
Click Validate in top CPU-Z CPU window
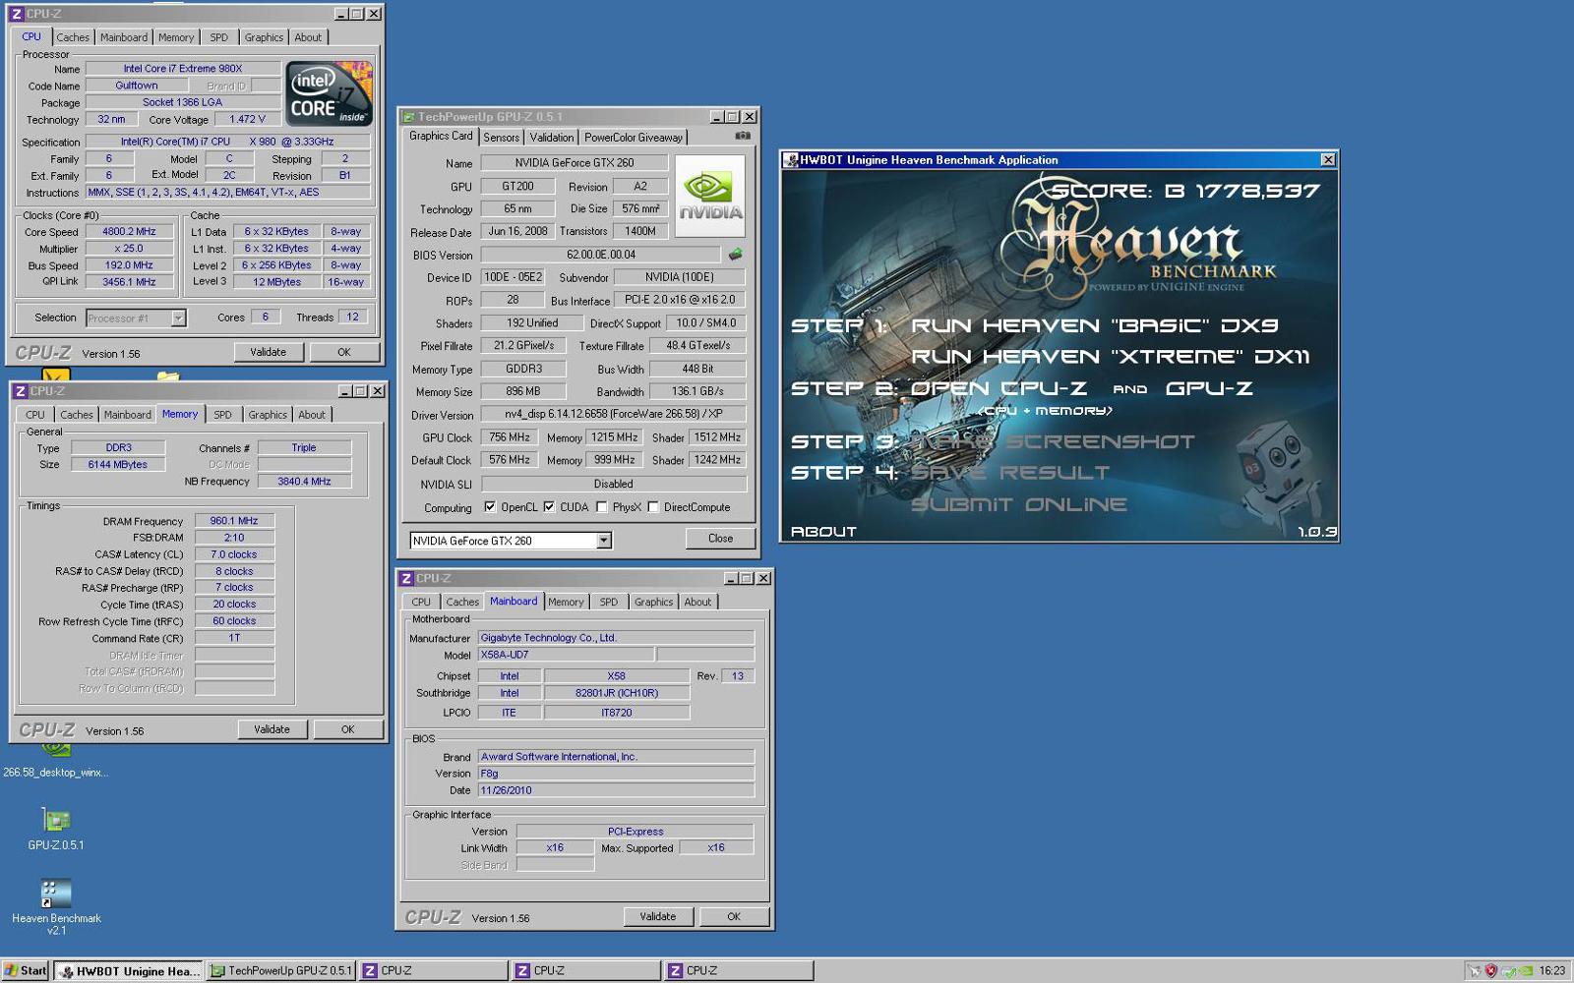pos(269,352)
